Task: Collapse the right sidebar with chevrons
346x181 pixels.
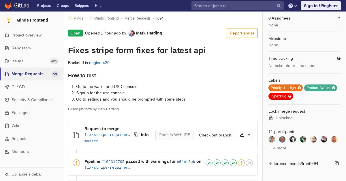Action: tap(339, 18)
